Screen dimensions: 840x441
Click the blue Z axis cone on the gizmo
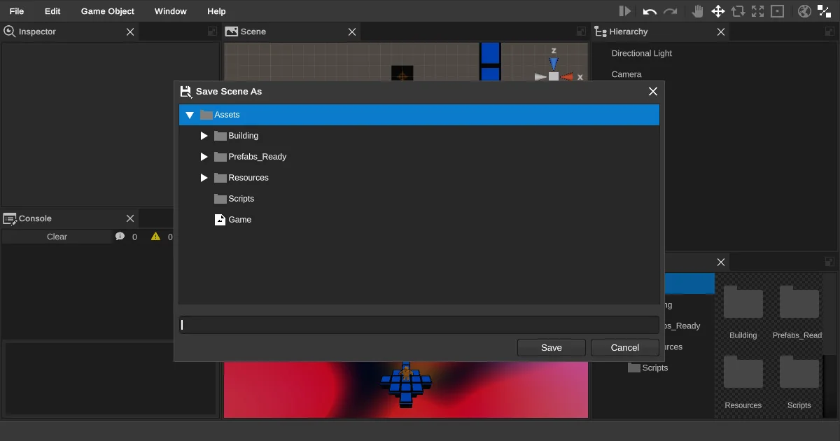554,63
